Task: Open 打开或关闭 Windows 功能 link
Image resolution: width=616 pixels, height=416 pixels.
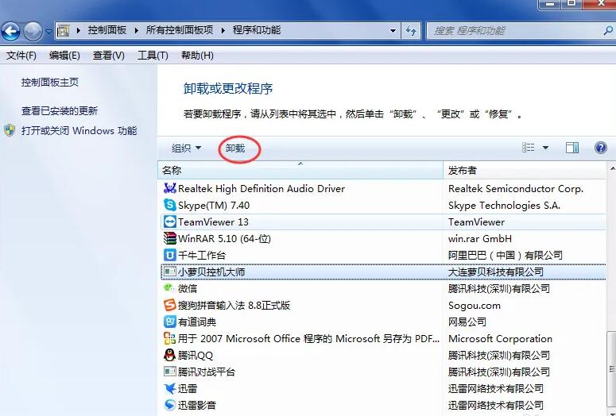Action: (79, 131)
